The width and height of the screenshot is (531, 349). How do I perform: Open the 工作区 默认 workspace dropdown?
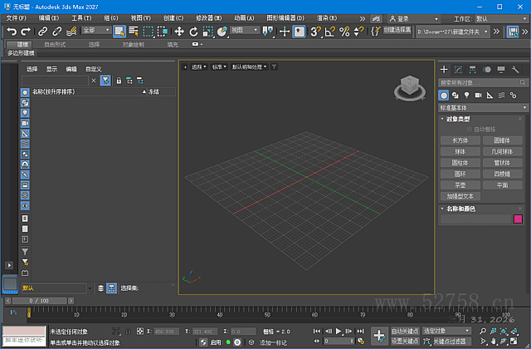tap(501, 18)
